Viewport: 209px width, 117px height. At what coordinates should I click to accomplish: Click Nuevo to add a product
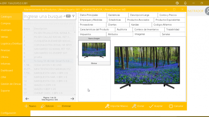30,106
